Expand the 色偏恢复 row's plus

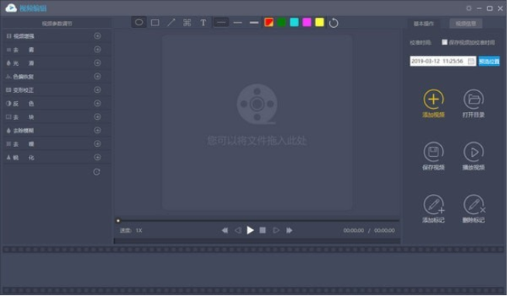[98, 77]
